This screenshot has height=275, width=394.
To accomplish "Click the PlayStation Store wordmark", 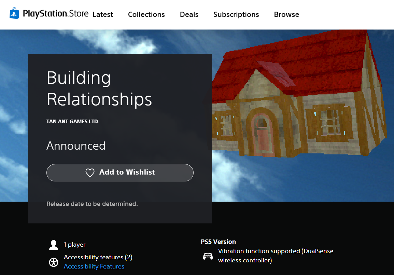I will coord(56,14).
